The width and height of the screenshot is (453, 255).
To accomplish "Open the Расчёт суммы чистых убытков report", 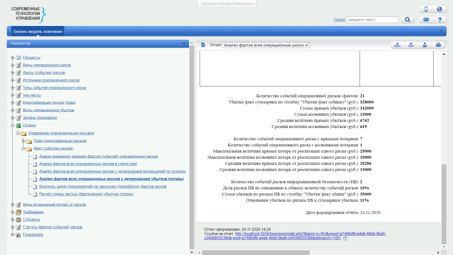I will point(86,194).
